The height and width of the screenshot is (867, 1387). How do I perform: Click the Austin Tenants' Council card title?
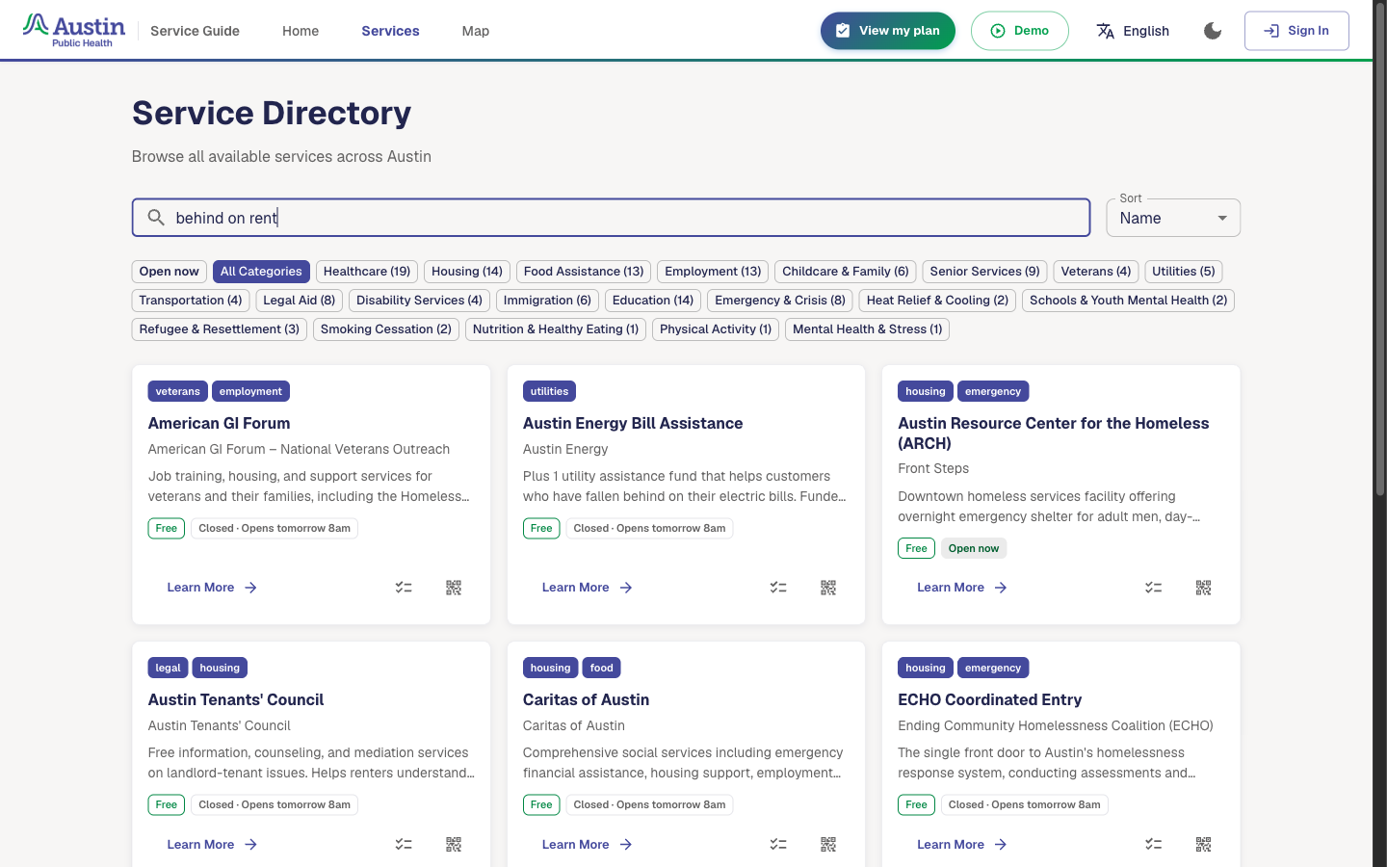click(236, 699)
